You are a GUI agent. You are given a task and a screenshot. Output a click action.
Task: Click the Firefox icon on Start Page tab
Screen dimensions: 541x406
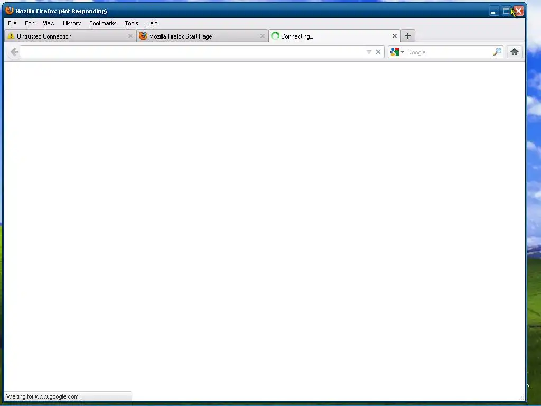143,36
